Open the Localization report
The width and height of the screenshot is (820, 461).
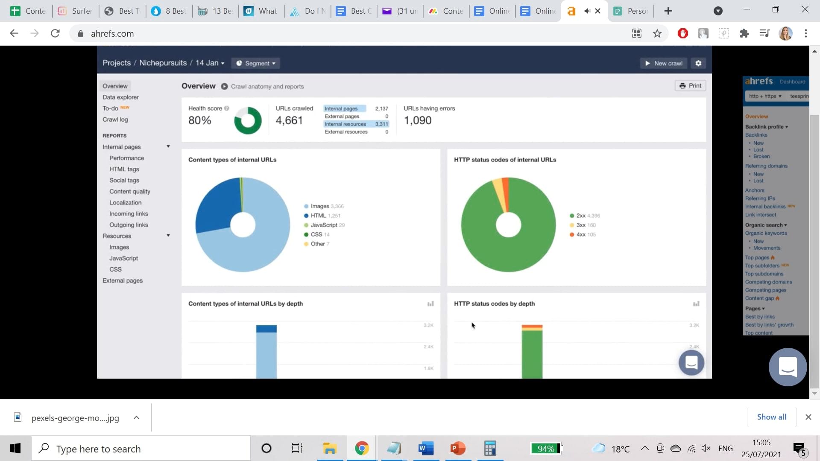[125, 202]
